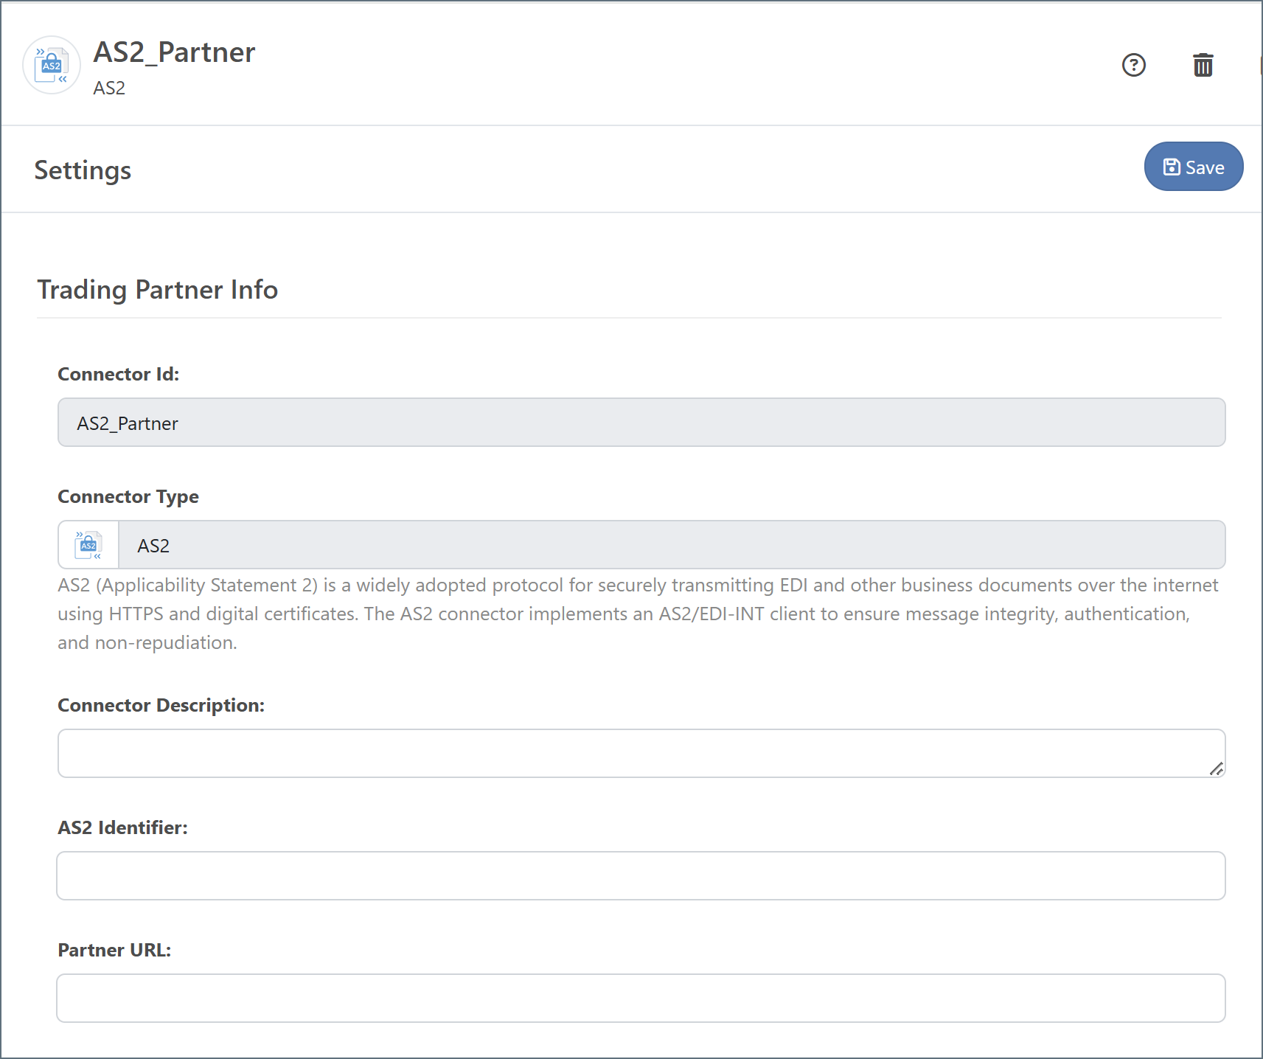This screenshot has width=1263, height=1059.
Task: Click the Connector Id field containing AS2_Partner
Action: pos(641,423)
